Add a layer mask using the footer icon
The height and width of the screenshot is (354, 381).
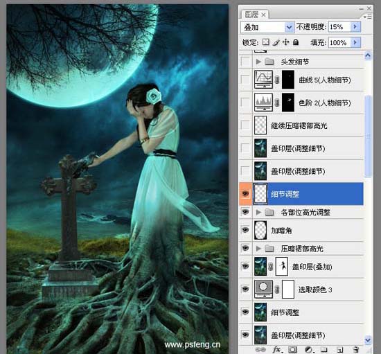[292, 350]
